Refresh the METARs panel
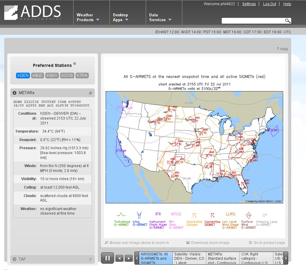This screenshot has height=270, width=306. [x=90, y=93]
